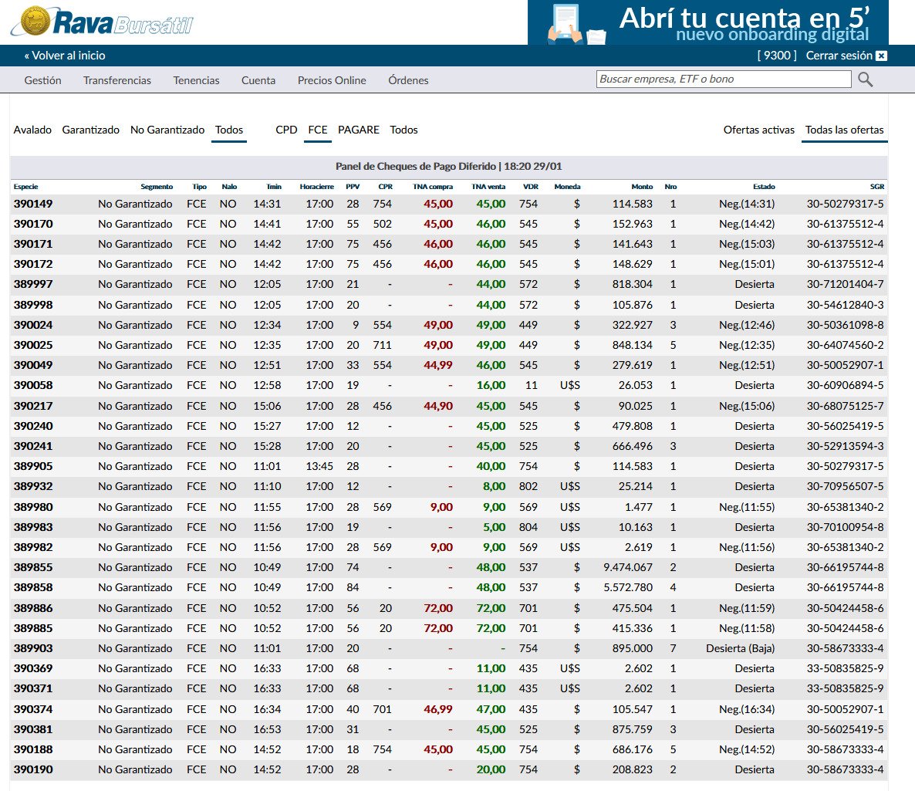Image resolution: width=915 pixels, height=791 pixels.
Task: Select the Todos type filter
Action: (403, 130)
